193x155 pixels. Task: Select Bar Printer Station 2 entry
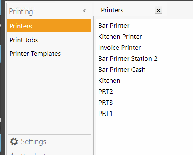[128, 59]
